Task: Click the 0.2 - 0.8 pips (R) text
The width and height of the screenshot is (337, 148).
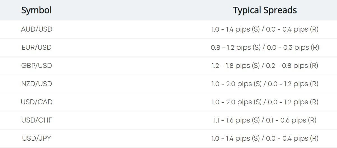Action: coord(293,66)
